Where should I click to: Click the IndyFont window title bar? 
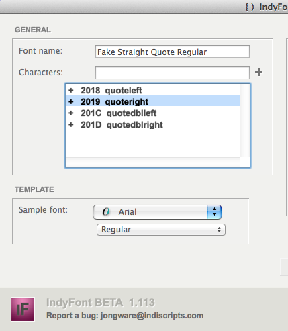pos(144,7)
